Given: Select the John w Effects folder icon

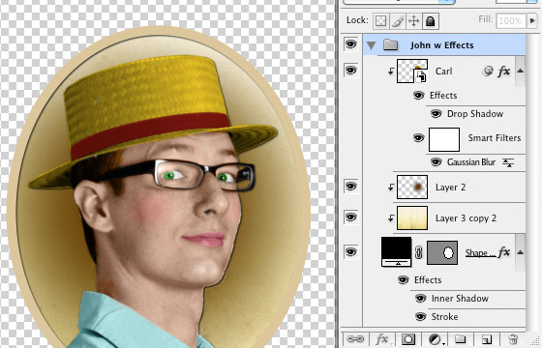Looking at the screenshot, I should (x=391, y=44).
